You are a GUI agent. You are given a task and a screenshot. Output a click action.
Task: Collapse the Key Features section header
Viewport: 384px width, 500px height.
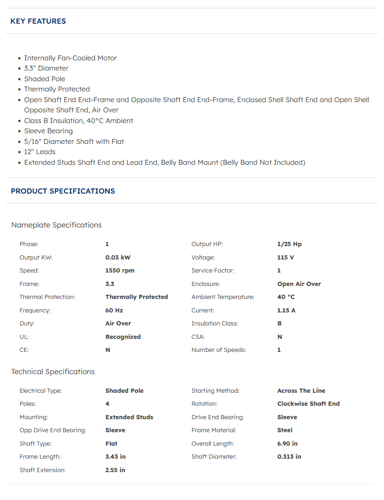[x=38, y=21]
